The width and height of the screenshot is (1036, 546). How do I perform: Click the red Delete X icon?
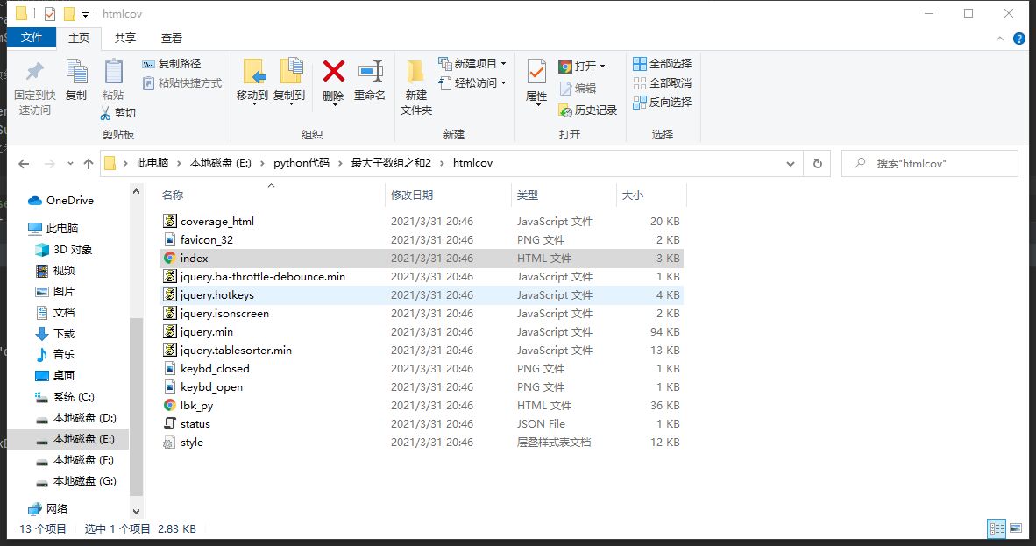pyautogui.click(x=334, y=71)
